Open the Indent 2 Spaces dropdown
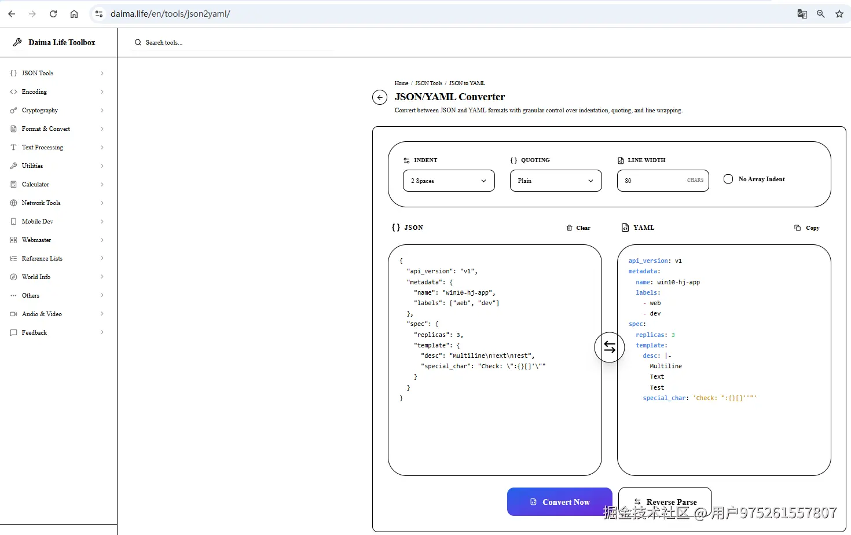 pyautogui.click(x=449, y=181)
